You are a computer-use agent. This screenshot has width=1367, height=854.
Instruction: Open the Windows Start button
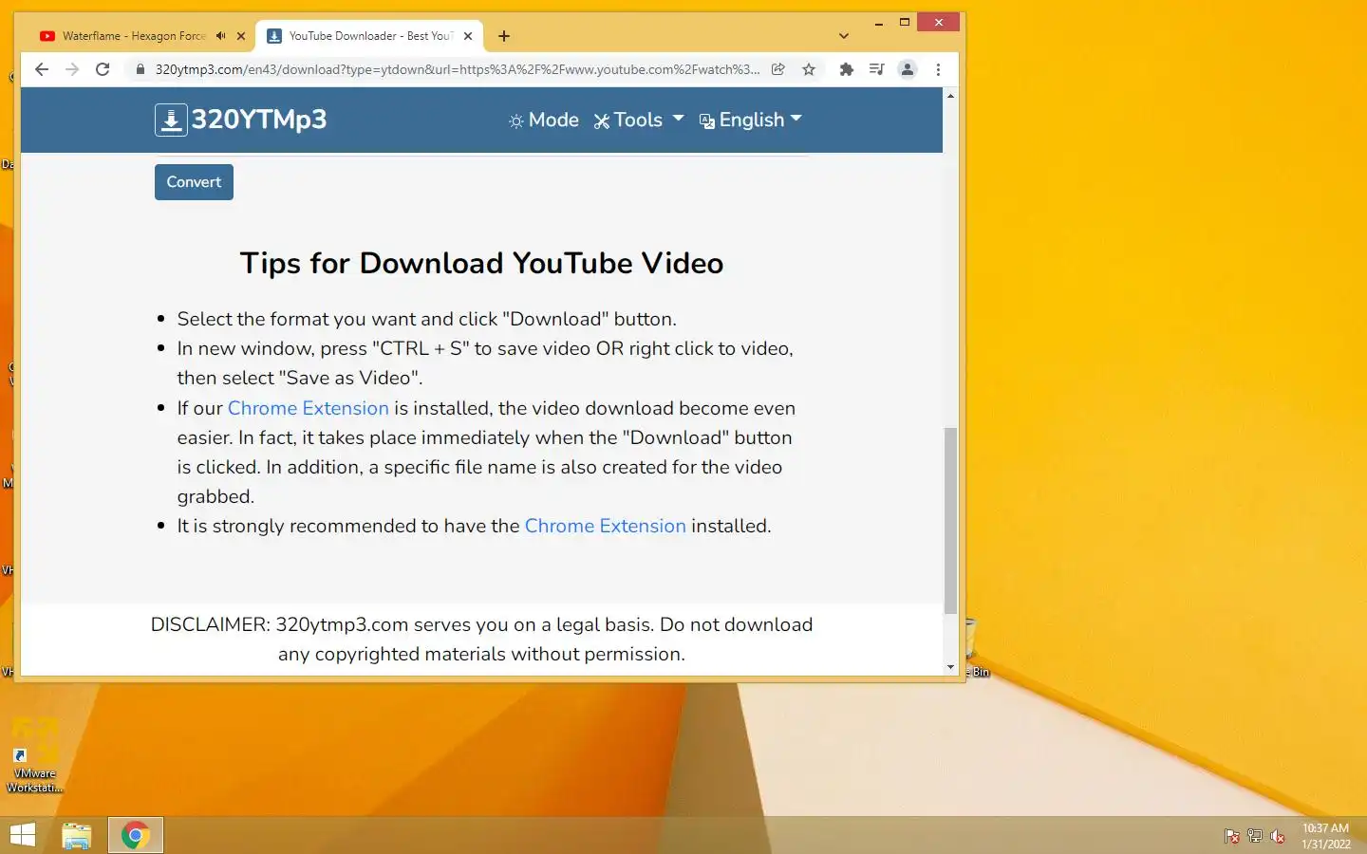tap(23, 835)
